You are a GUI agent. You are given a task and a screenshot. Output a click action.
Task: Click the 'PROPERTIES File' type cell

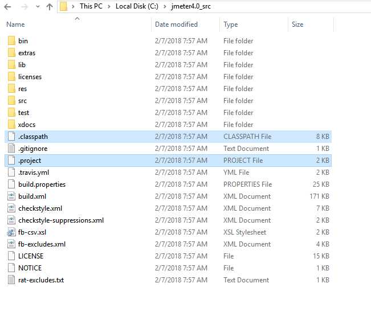(248, 184)
